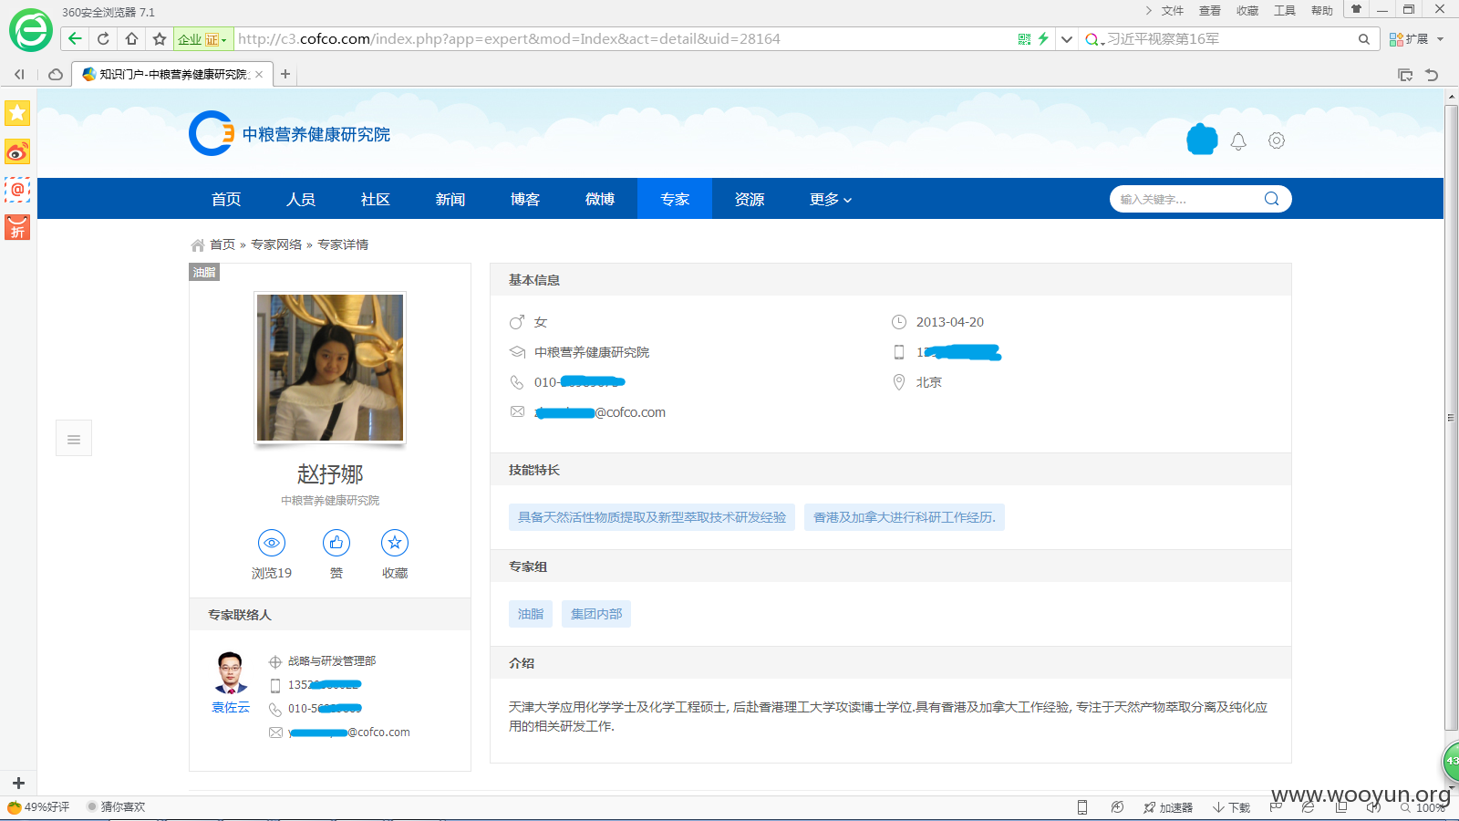Select the 专家 navigation tab
The image size is (1459, 821).
(x=675, y=199)
